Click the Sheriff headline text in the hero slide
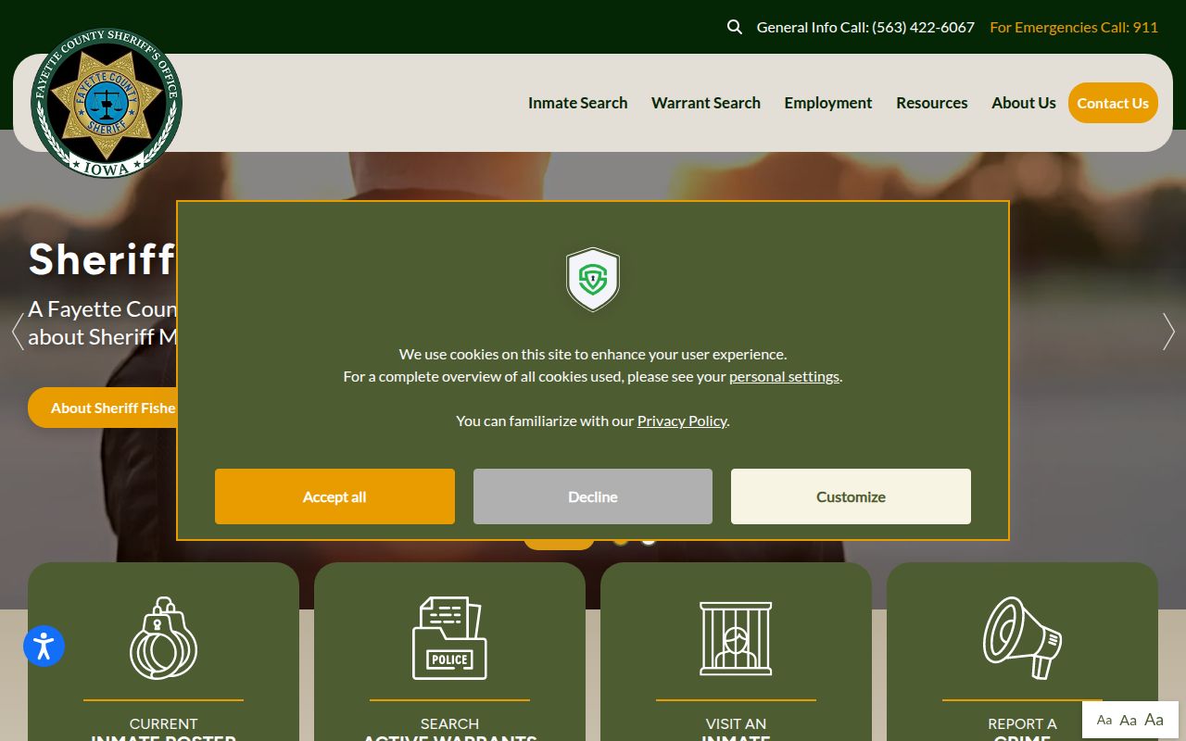Screen dimensions: 1186x741 click(x=102, y=259)
